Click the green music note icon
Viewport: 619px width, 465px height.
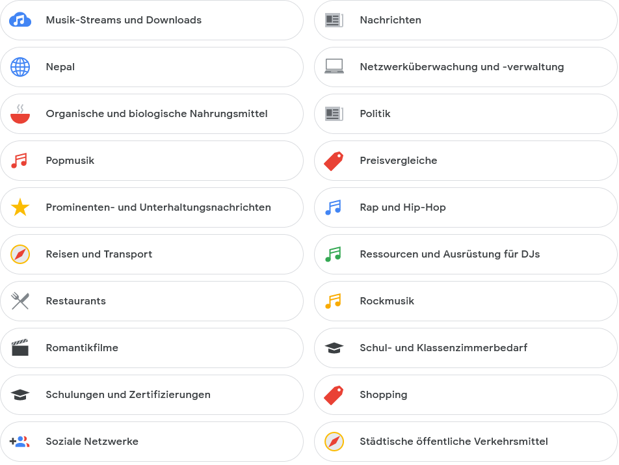334,254
